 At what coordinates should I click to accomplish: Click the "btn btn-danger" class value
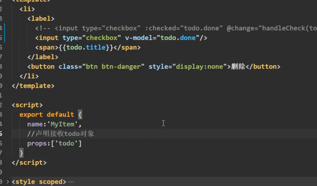tap(113, 67)
